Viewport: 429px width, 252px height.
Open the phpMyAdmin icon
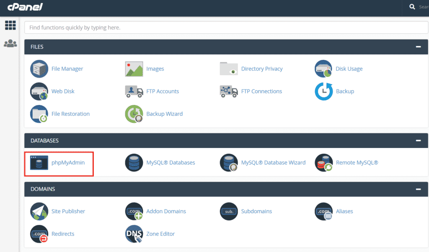tap(39, 163)
